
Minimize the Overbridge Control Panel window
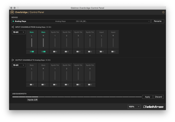click(14, 8)
